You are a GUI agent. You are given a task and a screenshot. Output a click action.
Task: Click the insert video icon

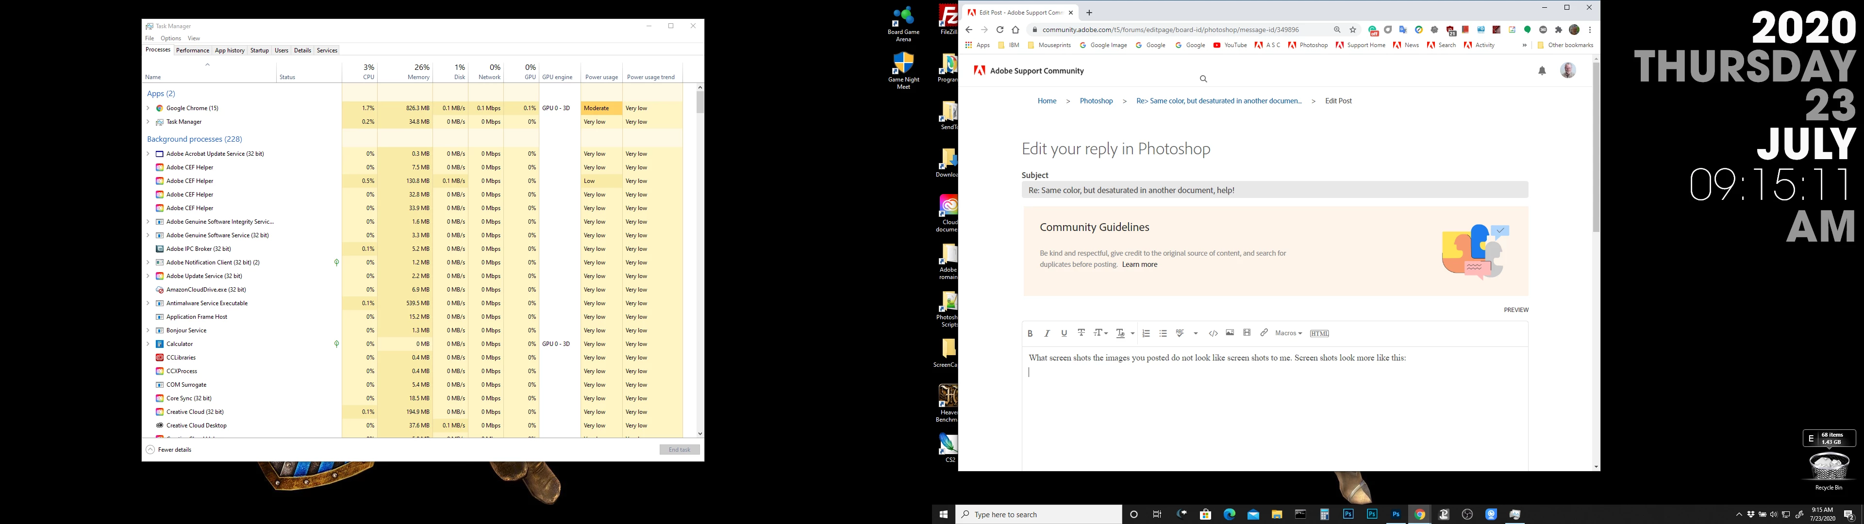click(1247, 333)
